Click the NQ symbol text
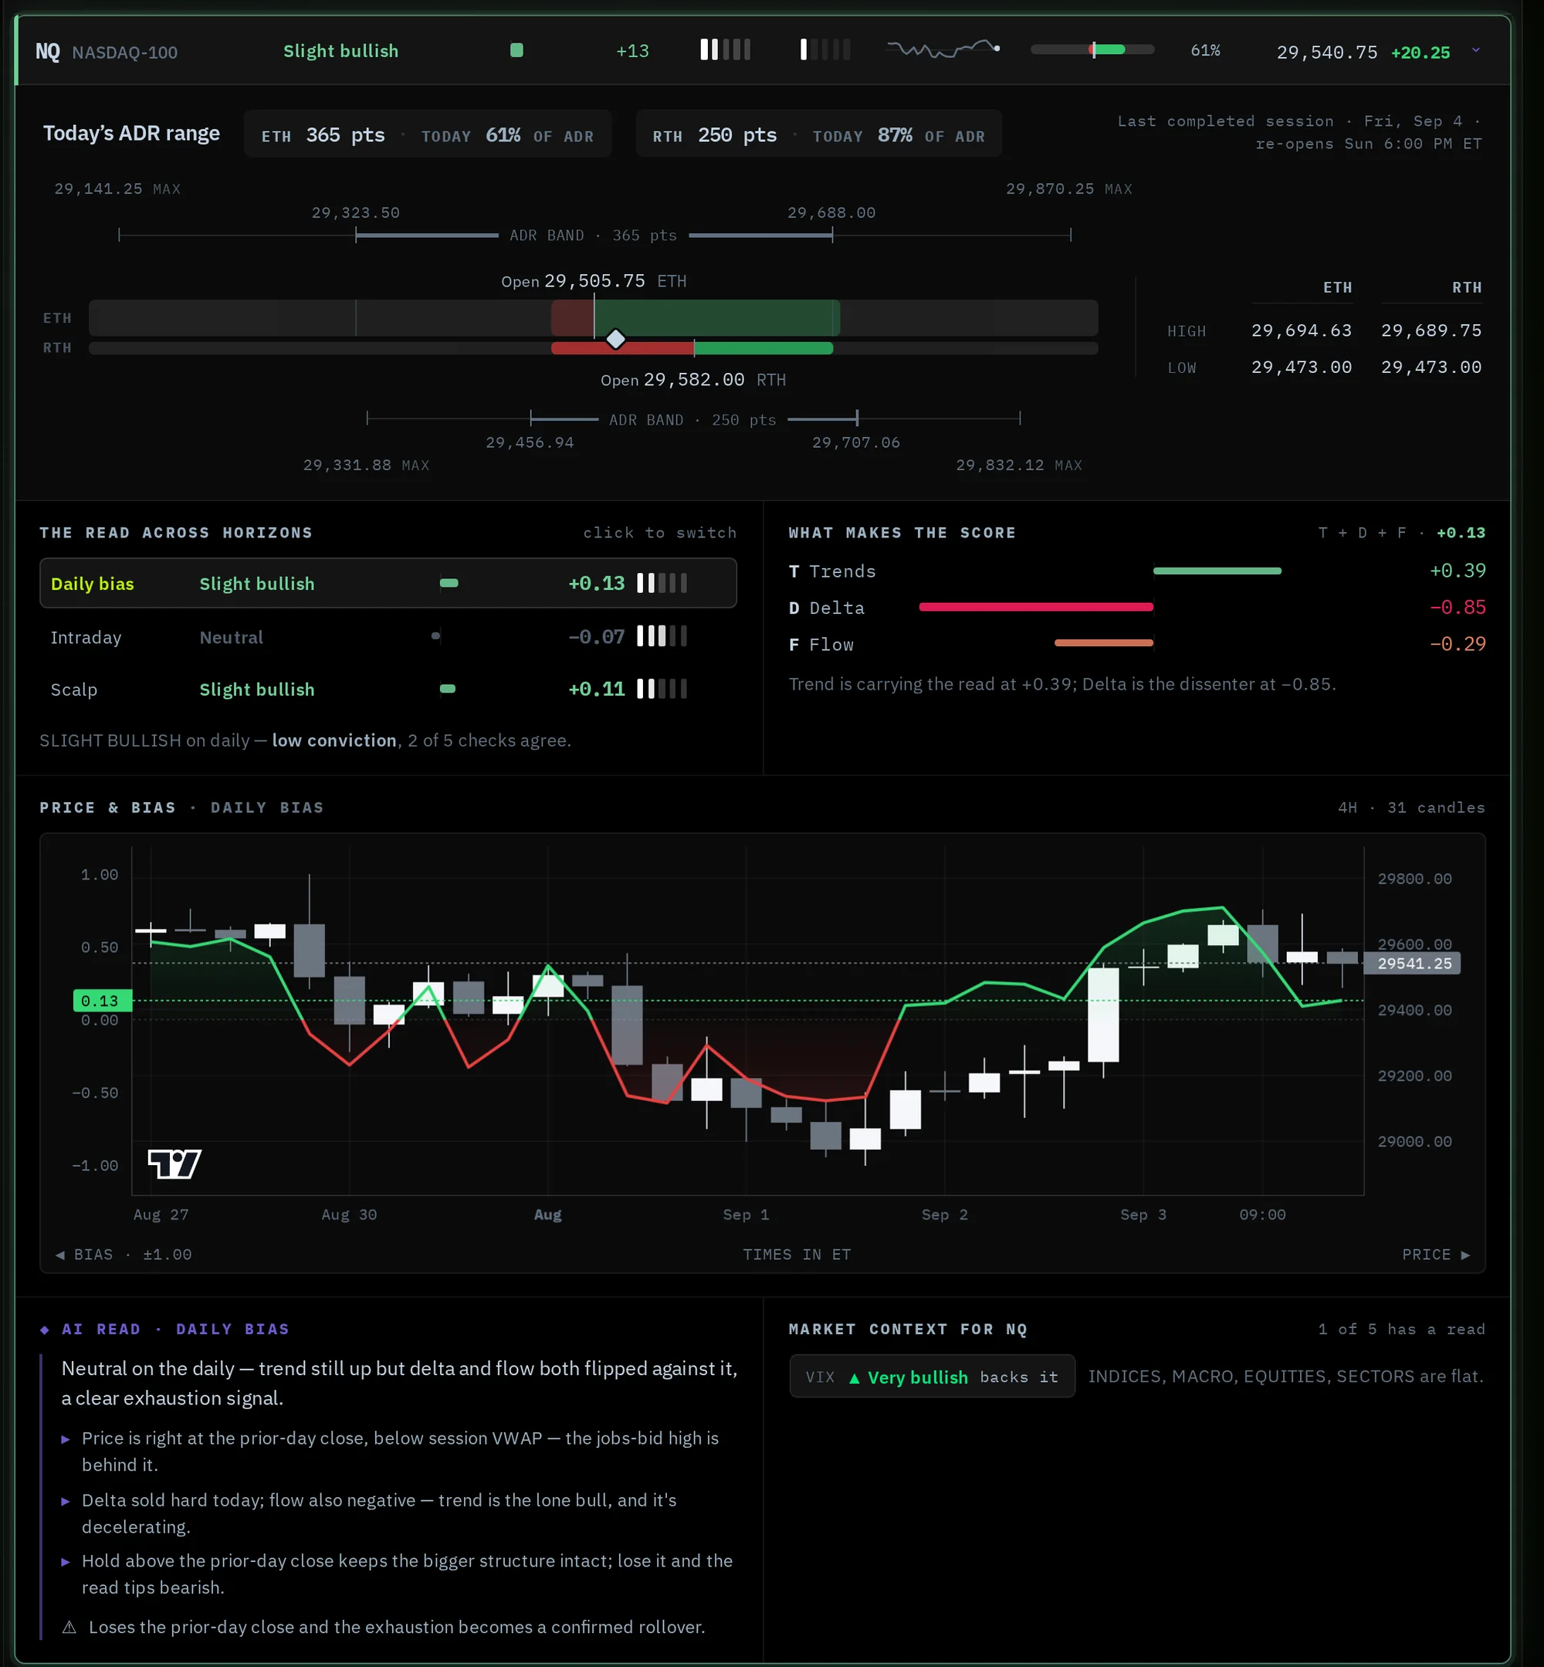Viewport: 1544px width, 1667px height. point(48,51)
